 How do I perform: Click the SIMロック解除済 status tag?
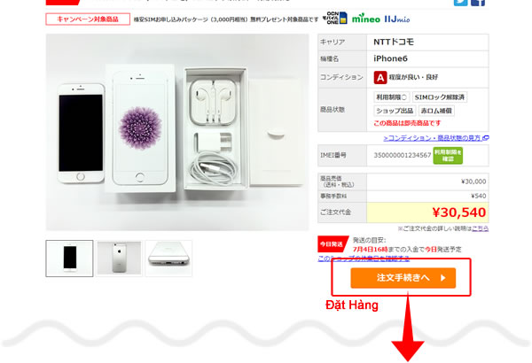440,97
